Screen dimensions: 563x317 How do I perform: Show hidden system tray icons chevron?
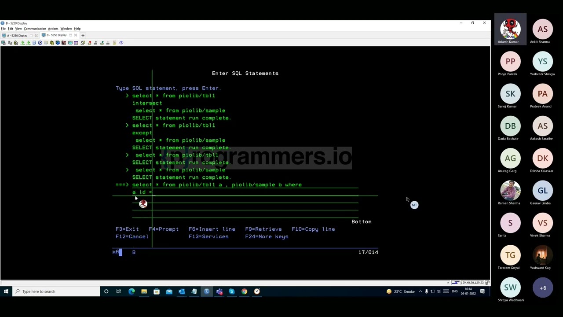(x=420, y=291)
